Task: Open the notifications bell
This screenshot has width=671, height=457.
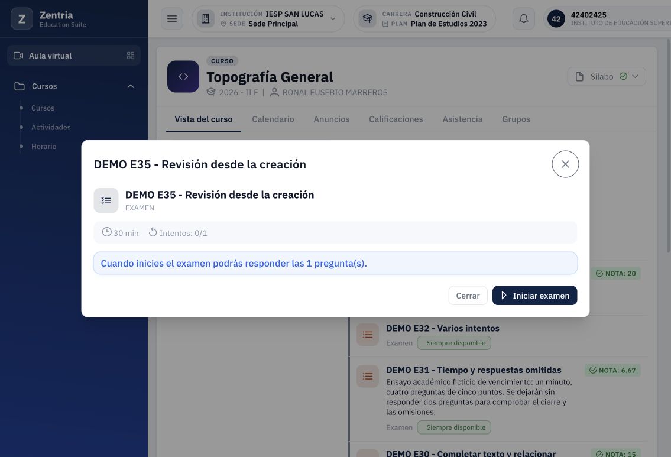Action: [x=523, y=18]
